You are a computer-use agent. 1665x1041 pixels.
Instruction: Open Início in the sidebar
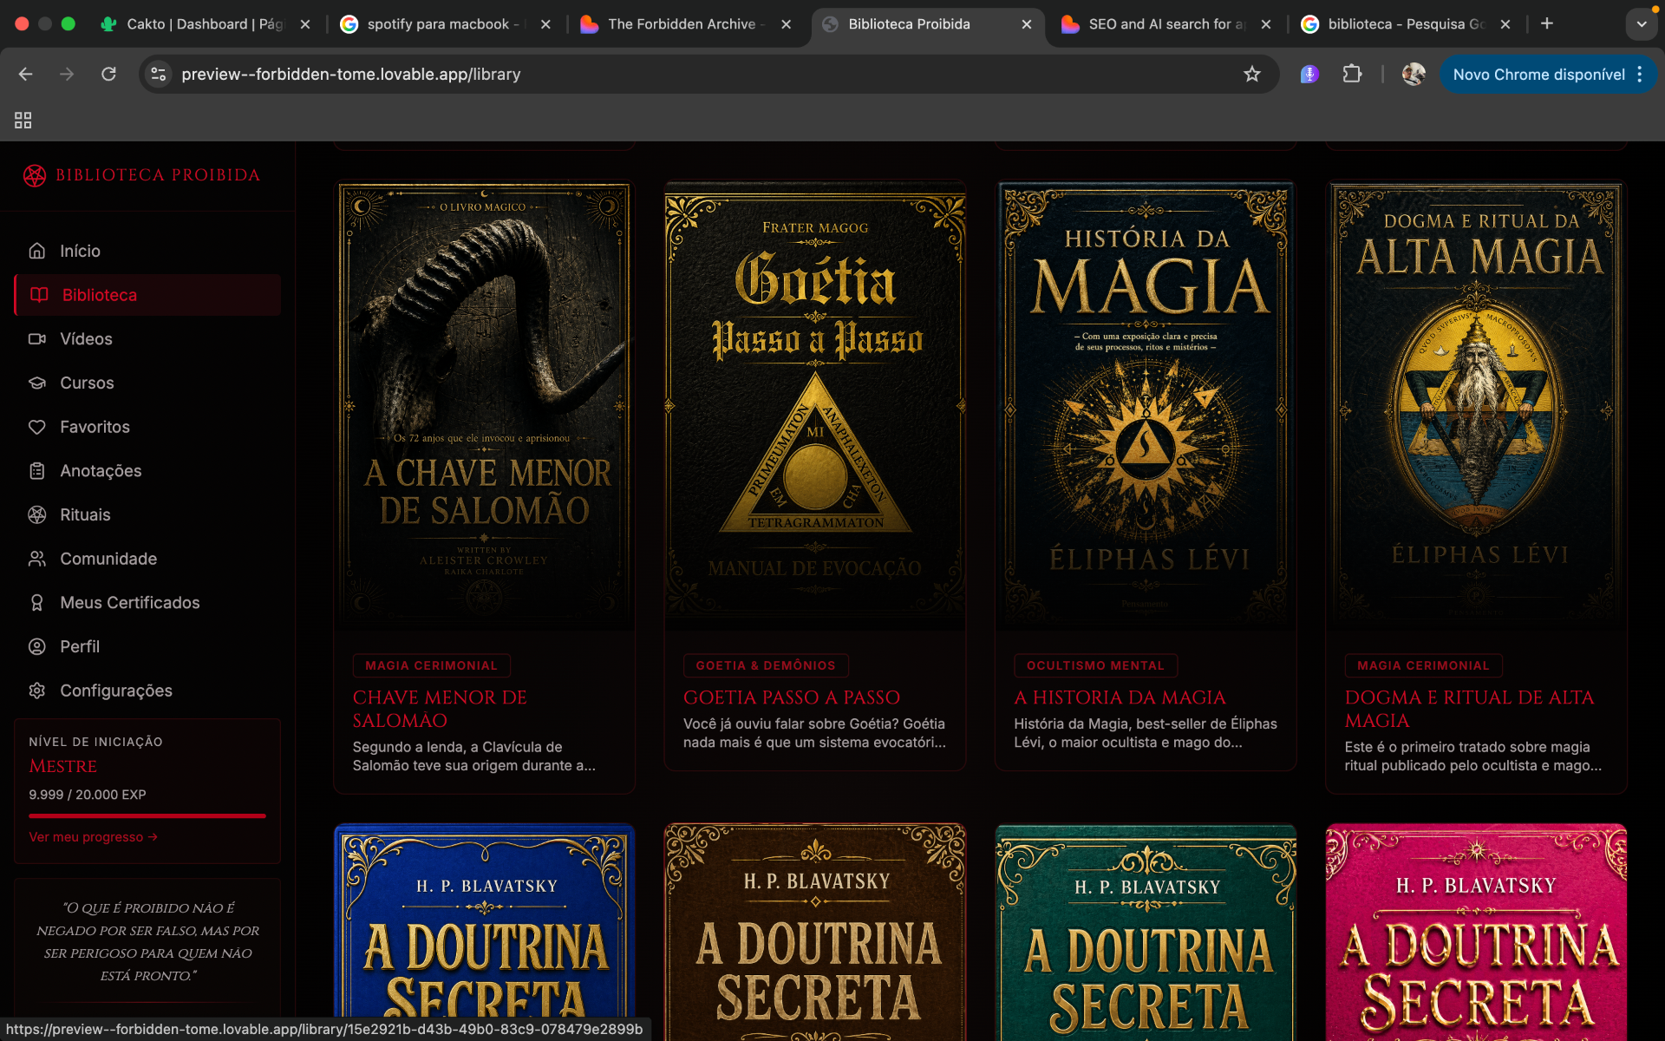coord(147,251)
